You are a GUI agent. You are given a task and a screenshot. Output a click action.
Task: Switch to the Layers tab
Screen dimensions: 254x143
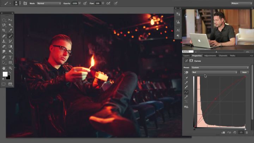(x=186, y=56)
